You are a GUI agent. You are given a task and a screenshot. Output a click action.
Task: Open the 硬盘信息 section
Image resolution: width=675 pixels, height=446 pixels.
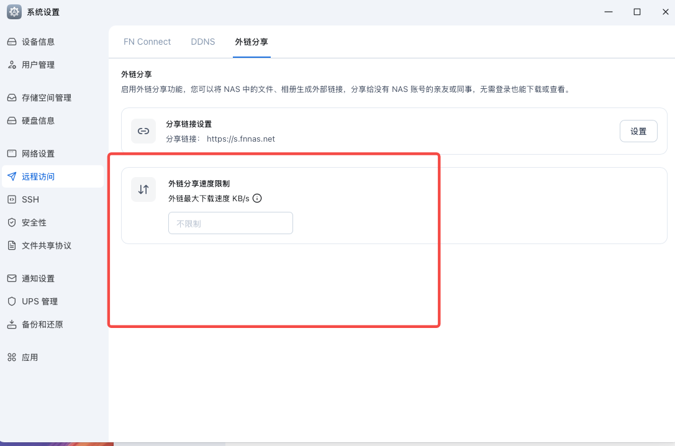(53, 121)
